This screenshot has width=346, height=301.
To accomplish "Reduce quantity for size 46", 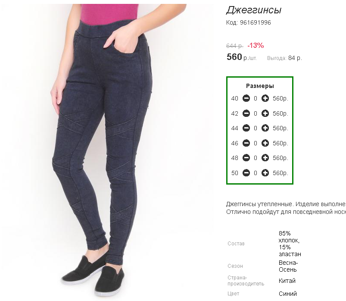I will [246, 143].
